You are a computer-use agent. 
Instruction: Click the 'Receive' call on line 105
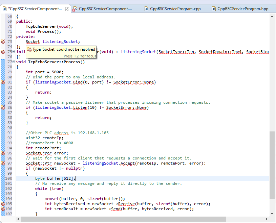(x=126, y=204)
